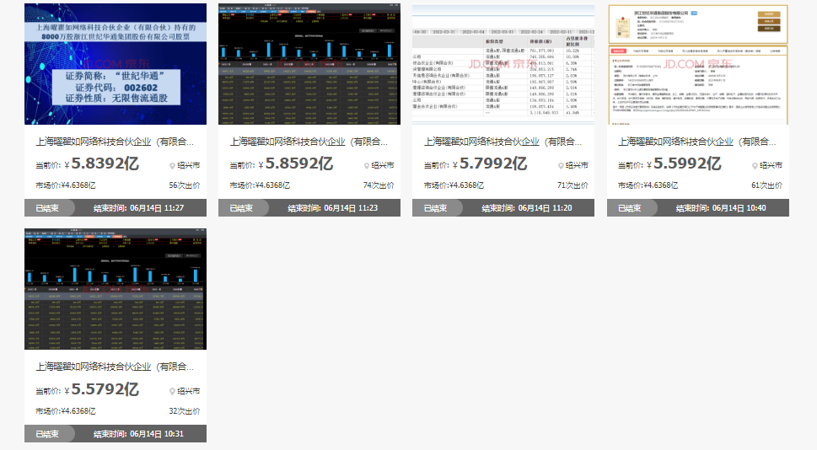Viewport: 817px width, 450px height.
Task: Select price ¥5.5992亿
Action: [684, 164]
